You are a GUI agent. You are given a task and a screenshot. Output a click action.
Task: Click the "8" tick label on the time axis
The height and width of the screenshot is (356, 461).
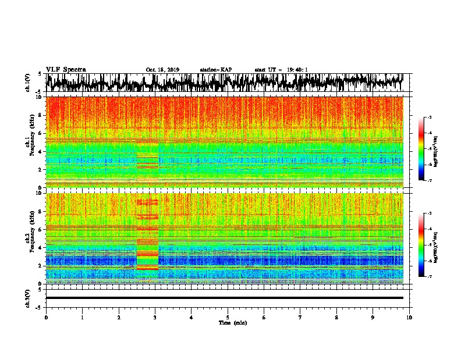coord(336,318)
